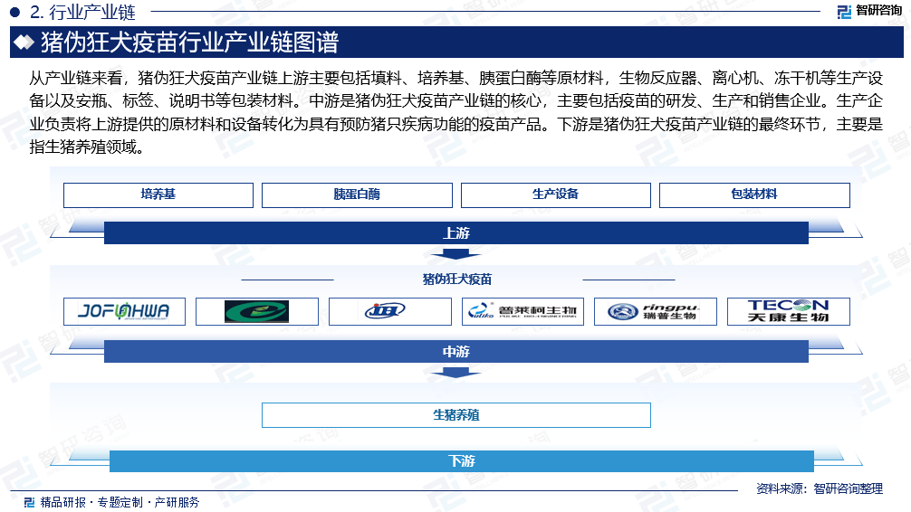Click the 普莱柯生物 company logo
The width and height of the screenshot is (911, 512).
pos(523,312)
